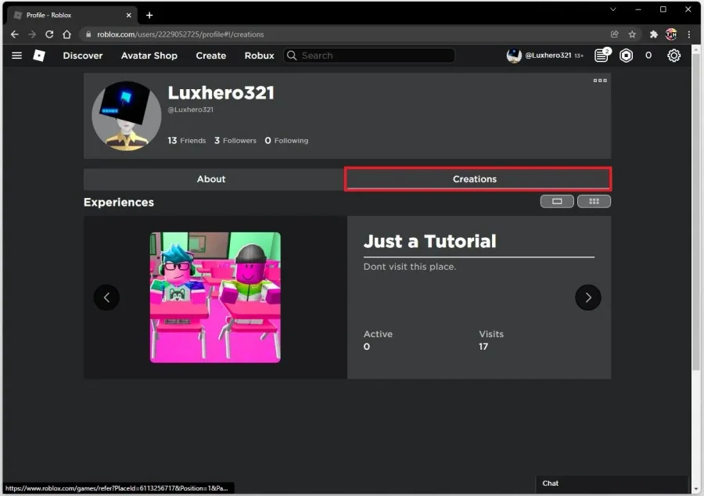
Task: Open Chrome profile avatar
Action: pyautogui.click(x=671, y=34)
